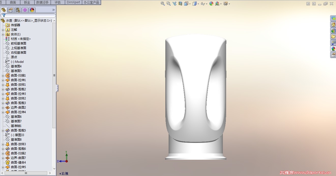Open the View Settings dropdown arrow
This screenshot has width=336, height=176.
[229, 4]
